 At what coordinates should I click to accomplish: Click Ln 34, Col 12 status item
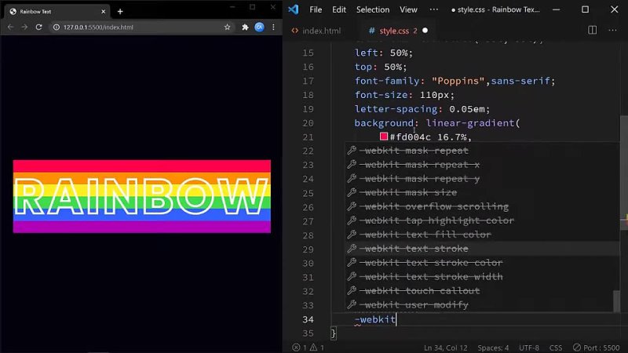(445, 348)
